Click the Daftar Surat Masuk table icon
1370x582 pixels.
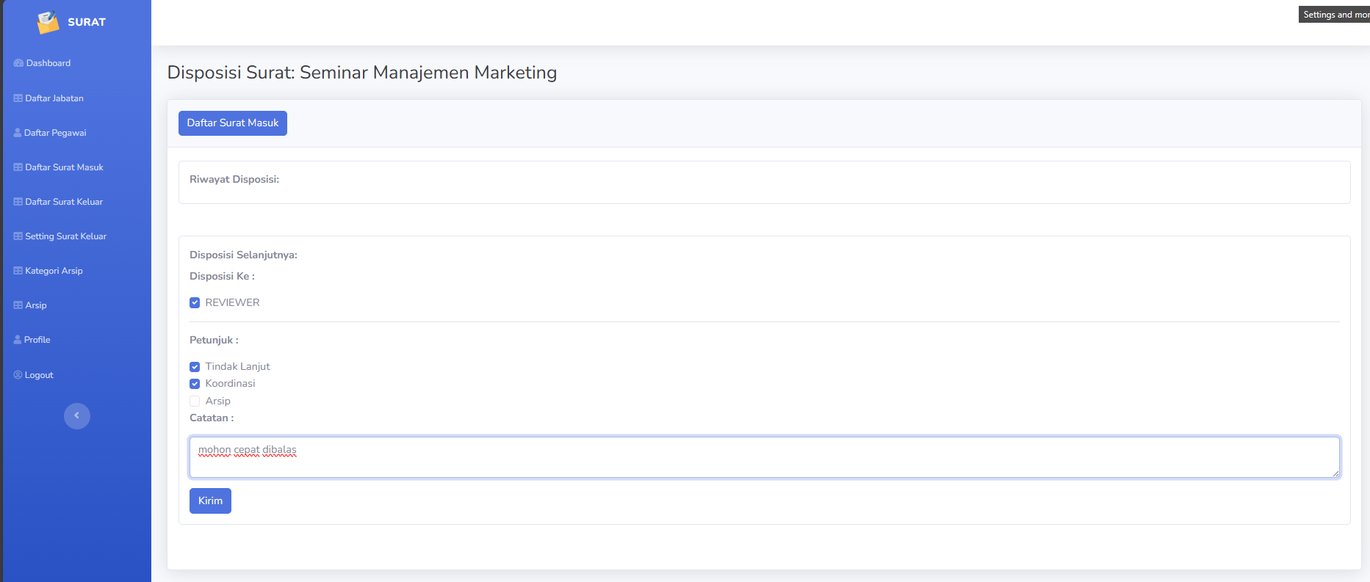[18, 167]
